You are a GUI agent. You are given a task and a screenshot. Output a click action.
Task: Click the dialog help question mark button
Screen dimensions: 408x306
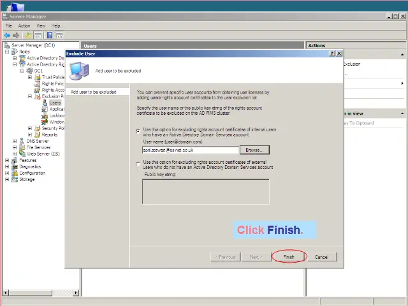point(332,54)
